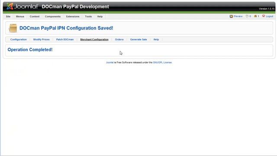The width and height of the screenshot is (277, 156).
Task: Open the Extensions menu
Action: click(x=73, y=16)
